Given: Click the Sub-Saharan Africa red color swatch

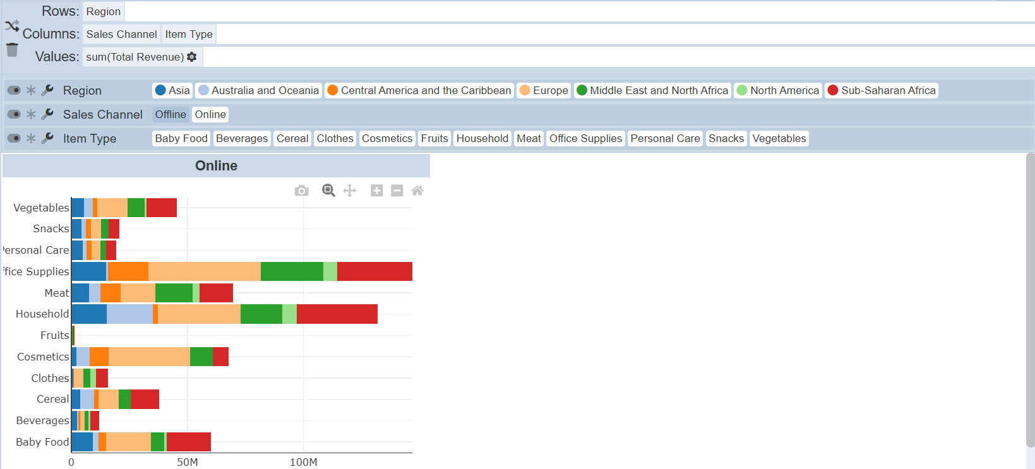Looking at the screenshot, I should 833,90.
